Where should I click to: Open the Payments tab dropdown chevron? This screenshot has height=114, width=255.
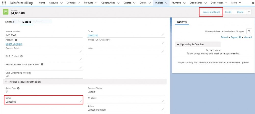coord(184,3)
